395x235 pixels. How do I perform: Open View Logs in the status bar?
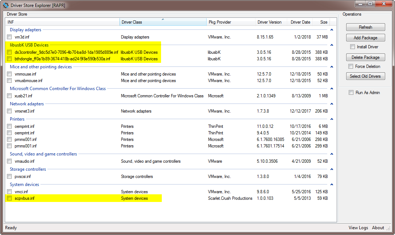[358, 228]
